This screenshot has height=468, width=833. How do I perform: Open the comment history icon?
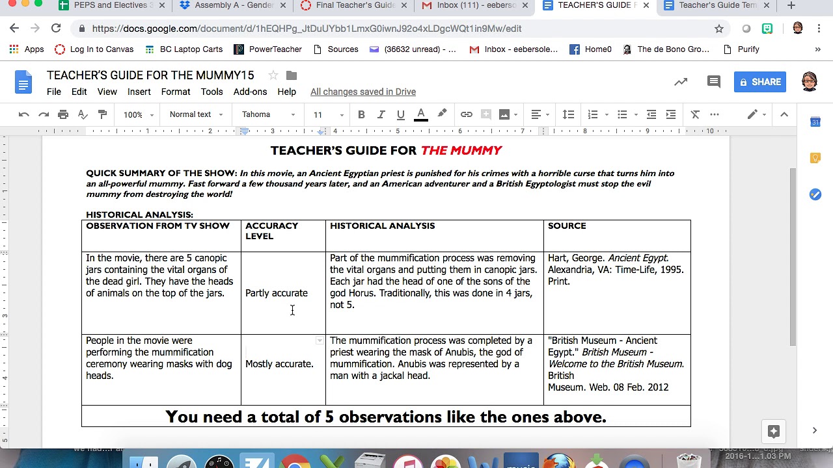(x=714, y=82)
